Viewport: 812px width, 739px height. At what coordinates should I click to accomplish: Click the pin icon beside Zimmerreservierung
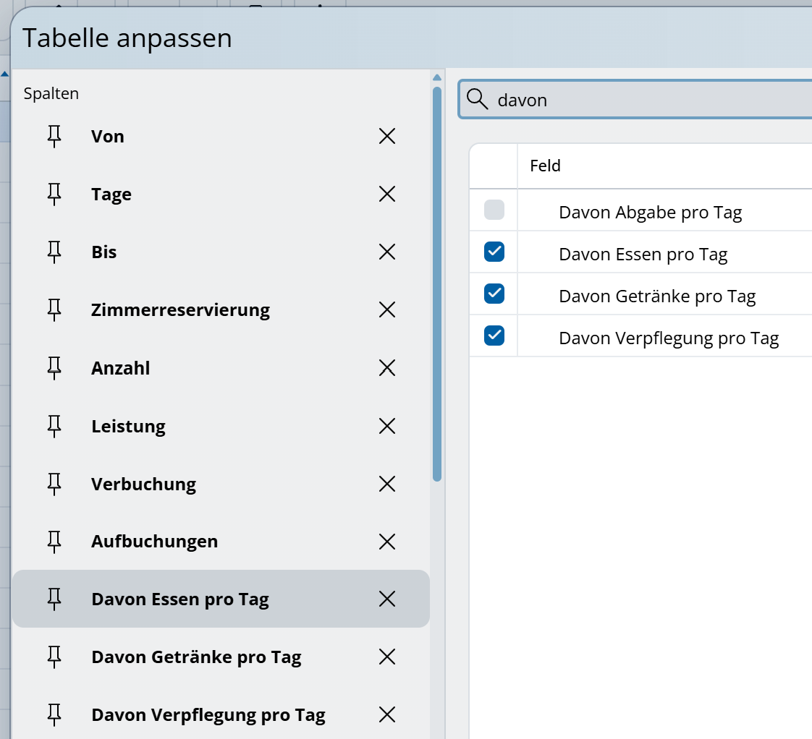click(54, 309)
